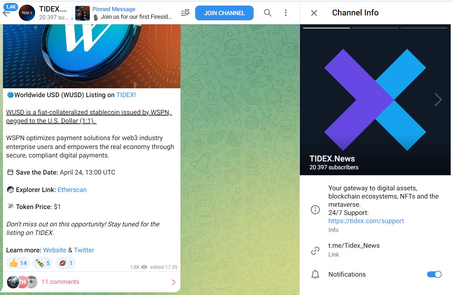Viewport: 453px width, 295px height.
Task: Click the money emoji before Token Price
Action: (x=11, y=206)
